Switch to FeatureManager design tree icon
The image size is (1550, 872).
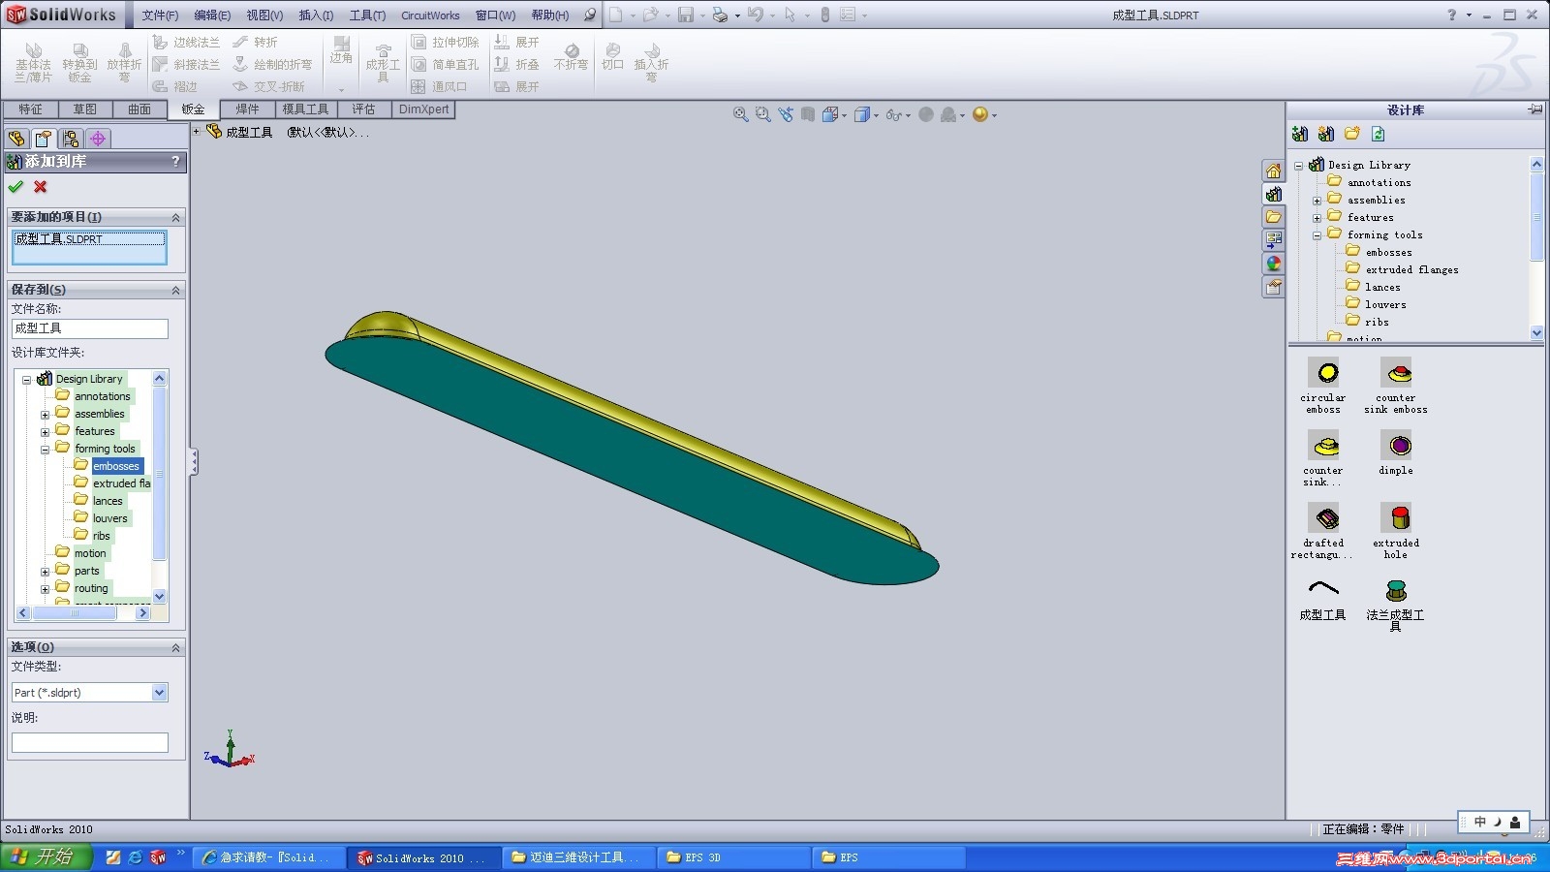pos(16,139)
